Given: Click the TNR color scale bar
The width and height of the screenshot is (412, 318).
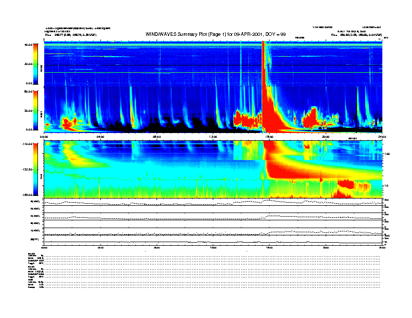Looking at the screenshot, I should (35, 169).
